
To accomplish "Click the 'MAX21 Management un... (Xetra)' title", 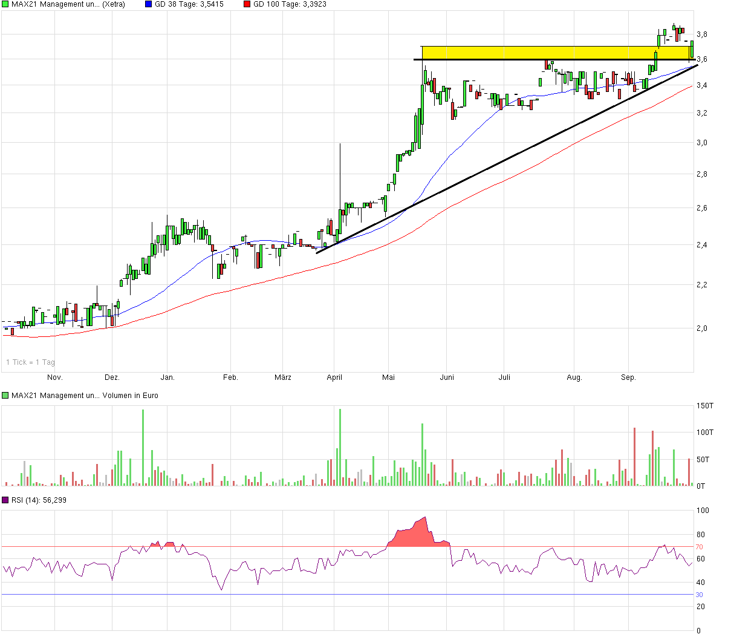I will pyautogui.click(x=68, y=4).
